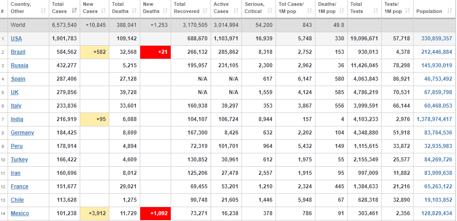Open Turkey population link 84,269,726

coord(438,159)
